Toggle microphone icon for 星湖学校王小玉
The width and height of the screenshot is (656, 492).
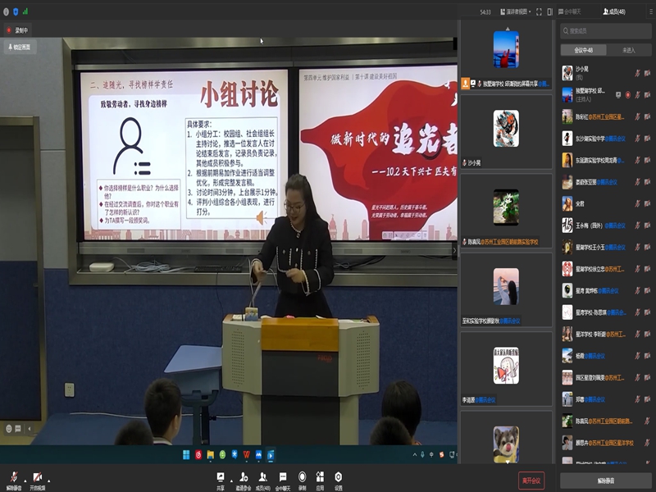pos(637,248)
